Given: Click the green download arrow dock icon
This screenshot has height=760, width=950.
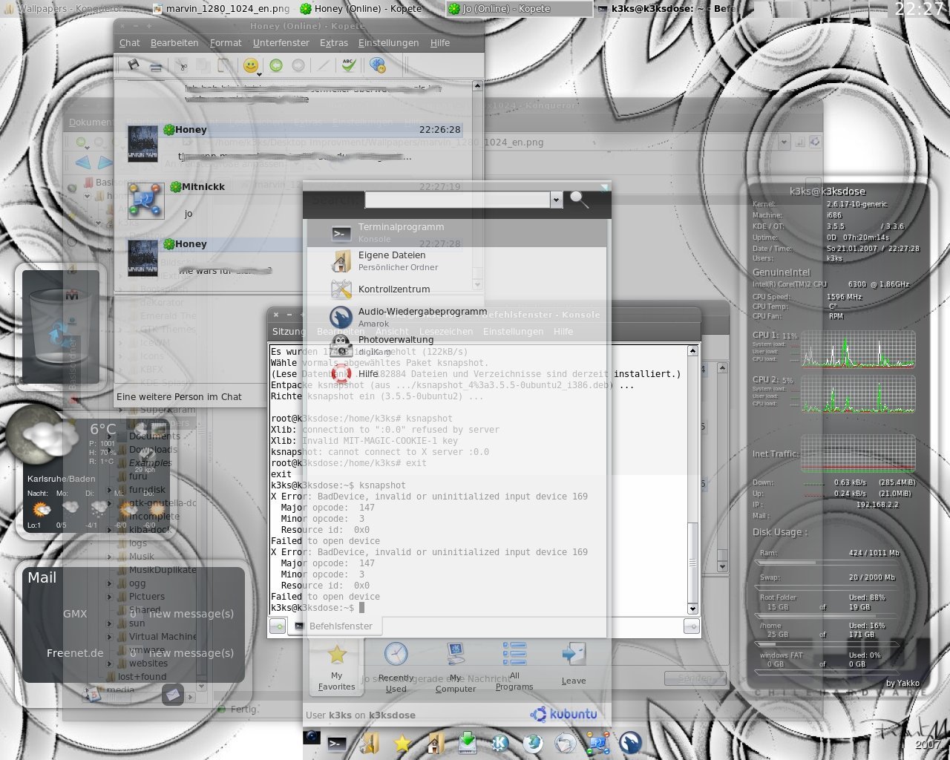Looking at the screenshot, I should [468, 742].
